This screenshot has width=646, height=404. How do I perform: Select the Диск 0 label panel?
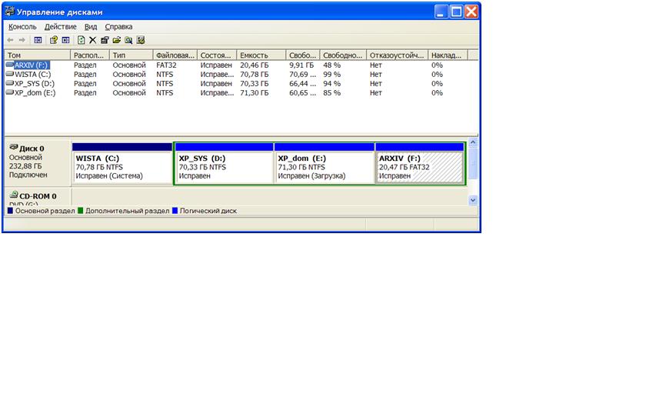(38, 162)
